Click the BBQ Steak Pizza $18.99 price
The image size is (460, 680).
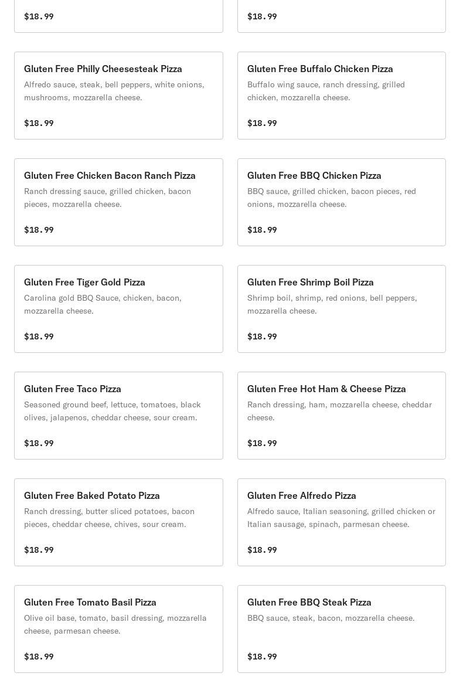pos(262,657)
